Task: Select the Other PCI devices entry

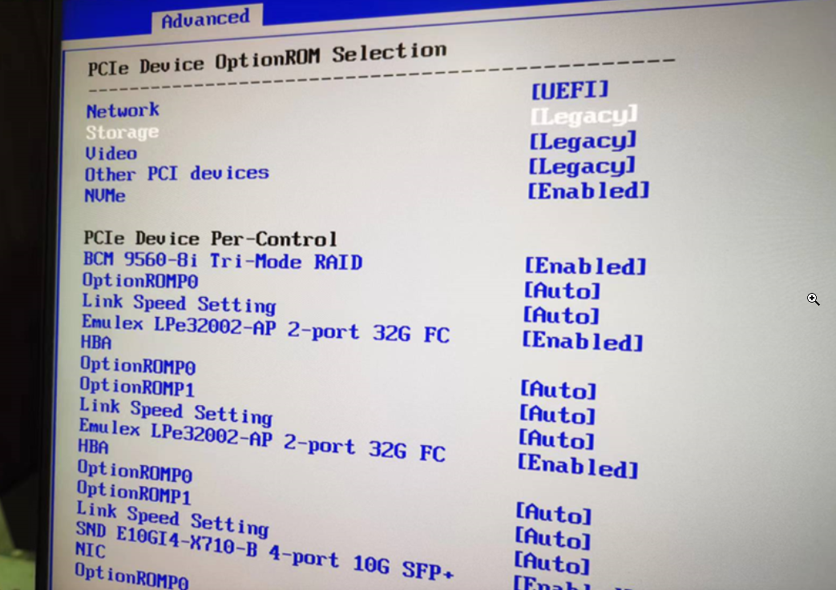Action: tap(176, 173)
